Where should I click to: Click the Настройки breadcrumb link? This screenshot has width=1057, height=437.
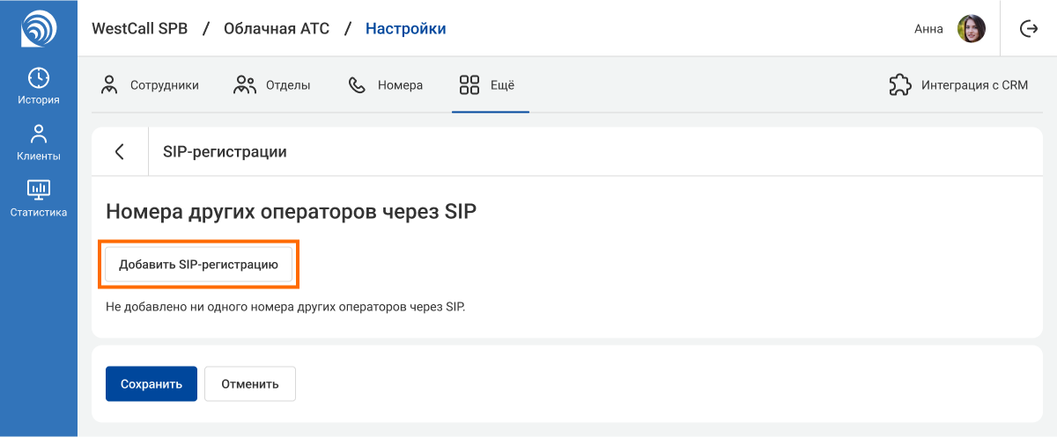coord(405,29)
